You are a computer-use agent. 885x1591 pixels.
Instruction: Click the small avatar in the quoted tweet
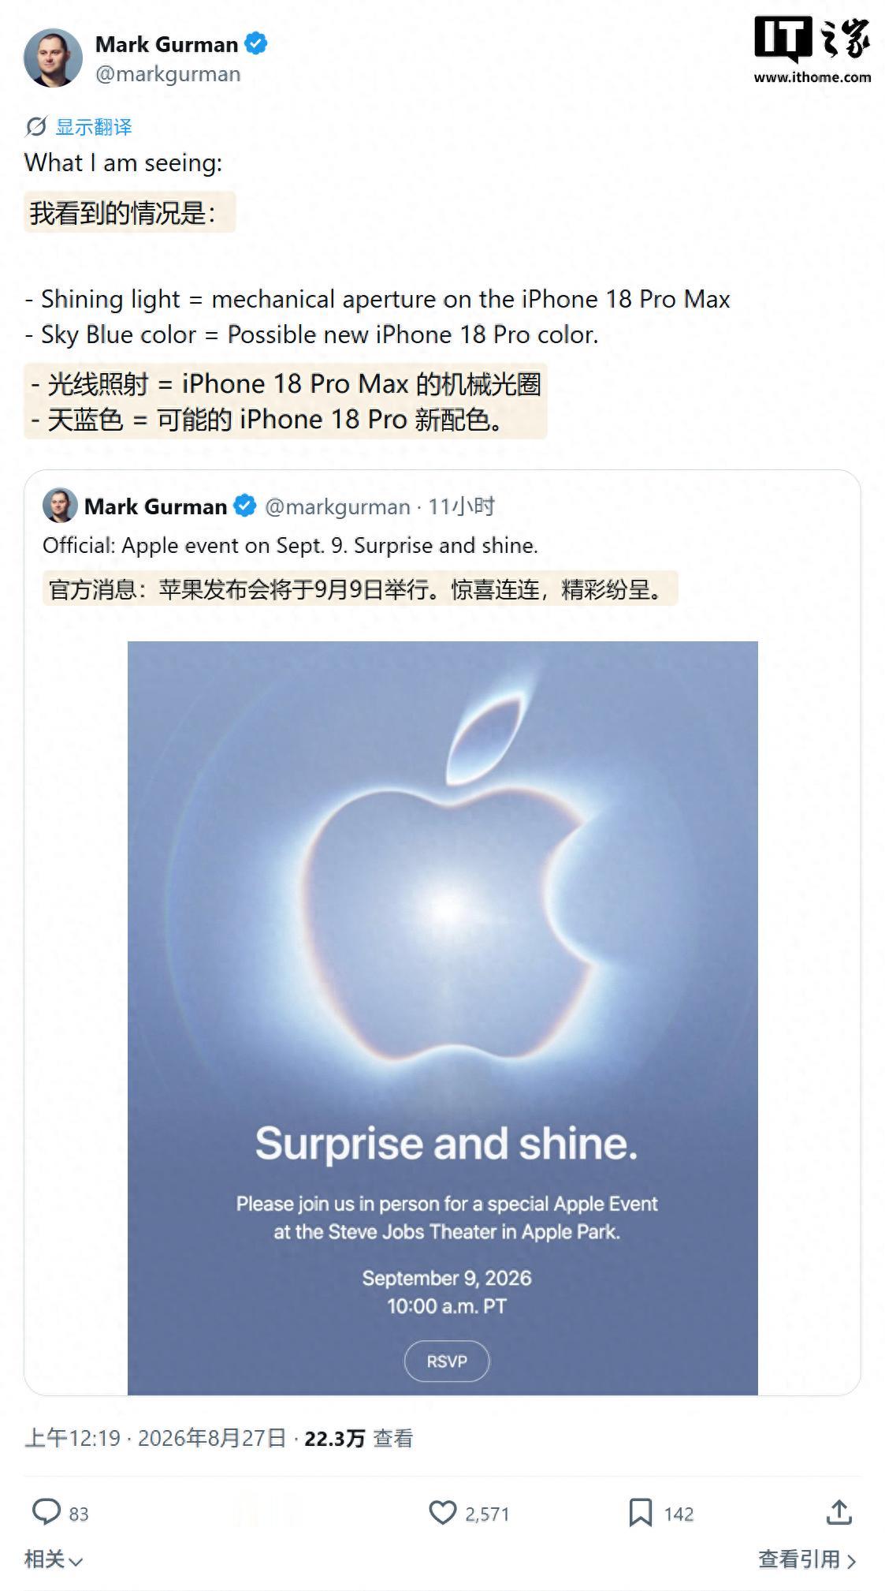pos(60,506)
